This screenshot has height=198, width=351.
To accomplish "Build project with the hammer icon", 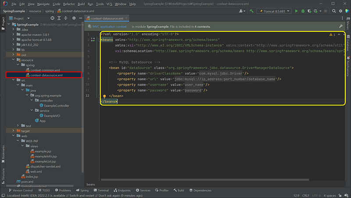I will [x=251, y=11].
